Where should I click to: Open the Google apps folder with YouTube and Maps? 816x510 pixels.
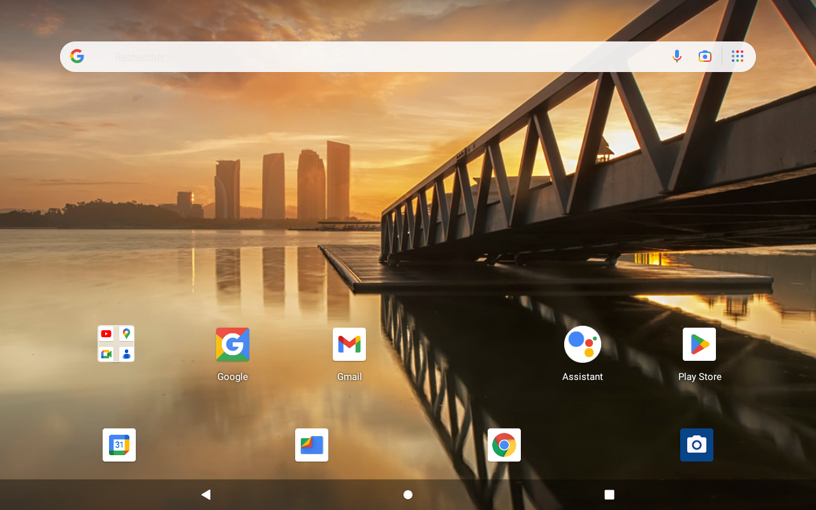pyautogui.click(x=116, y=344)
